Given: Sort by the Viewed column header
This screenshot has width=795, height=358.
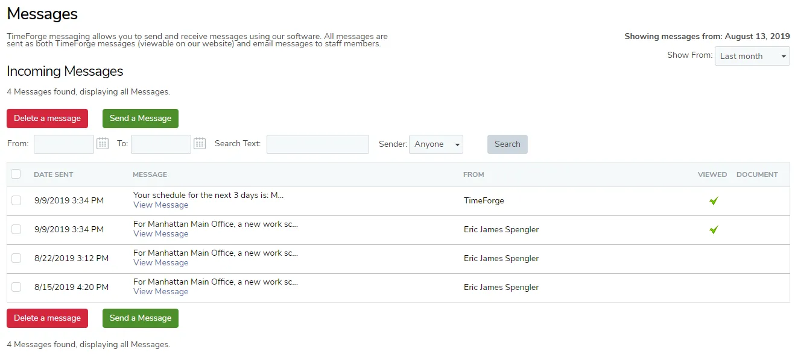Looking at the screenshot, I should tap(712, 174).
